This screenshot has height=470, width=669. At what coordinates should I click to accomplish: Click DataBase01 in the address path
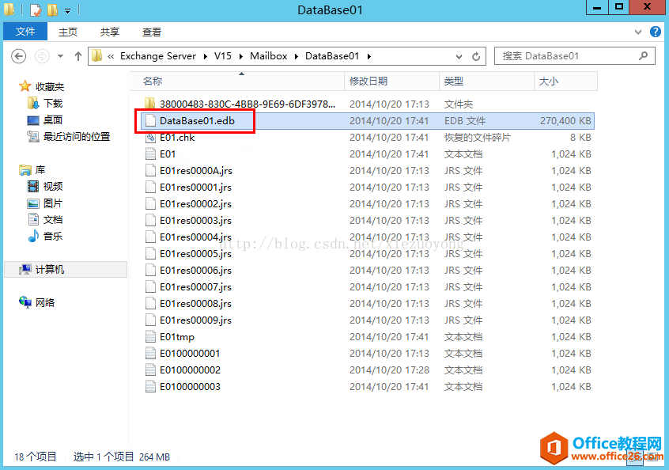coord(332,56)
